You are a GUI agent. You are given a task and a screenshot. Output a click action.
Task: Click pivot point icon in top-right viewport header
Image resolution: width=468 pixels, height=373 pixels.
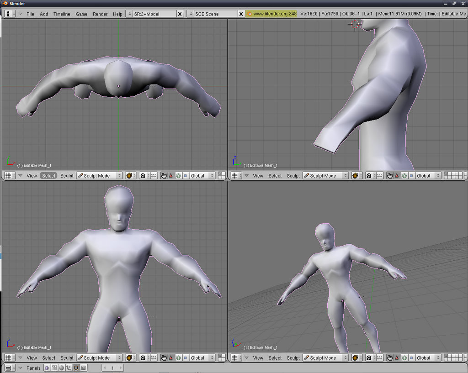(368, 175)
